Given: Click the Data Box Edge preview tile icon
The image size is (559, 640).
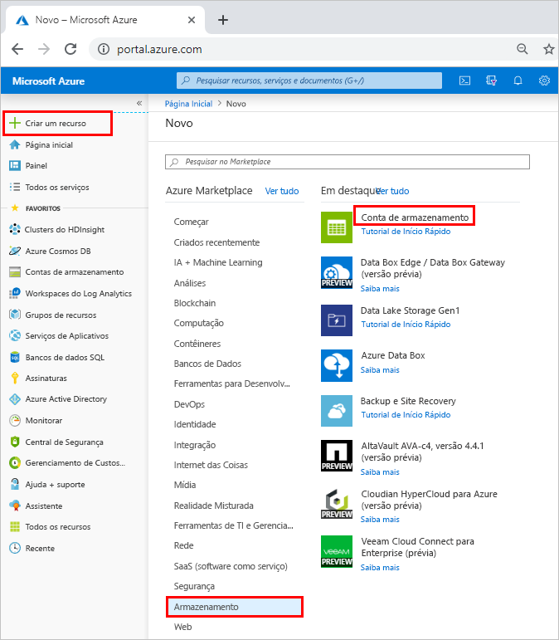Looking at the screenshot, I should tap(337, 272).
